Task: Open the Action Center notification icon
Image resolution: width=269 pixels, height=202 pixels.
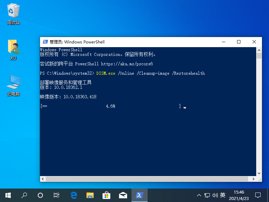Action: tap(258, 195)
